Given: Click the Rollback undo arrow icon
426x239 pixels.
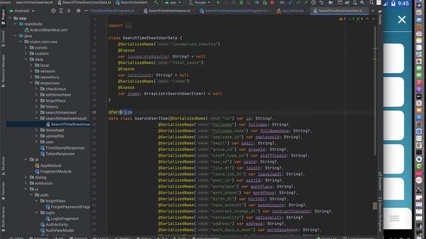Looking at the screenshot, I should pos(321,3).
